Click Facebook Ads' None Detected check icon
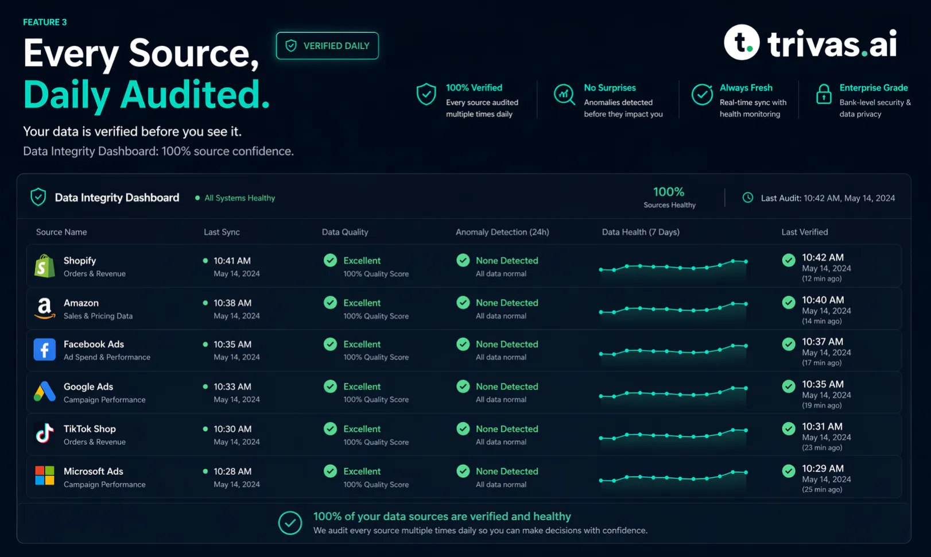 [x=463, y=344]
